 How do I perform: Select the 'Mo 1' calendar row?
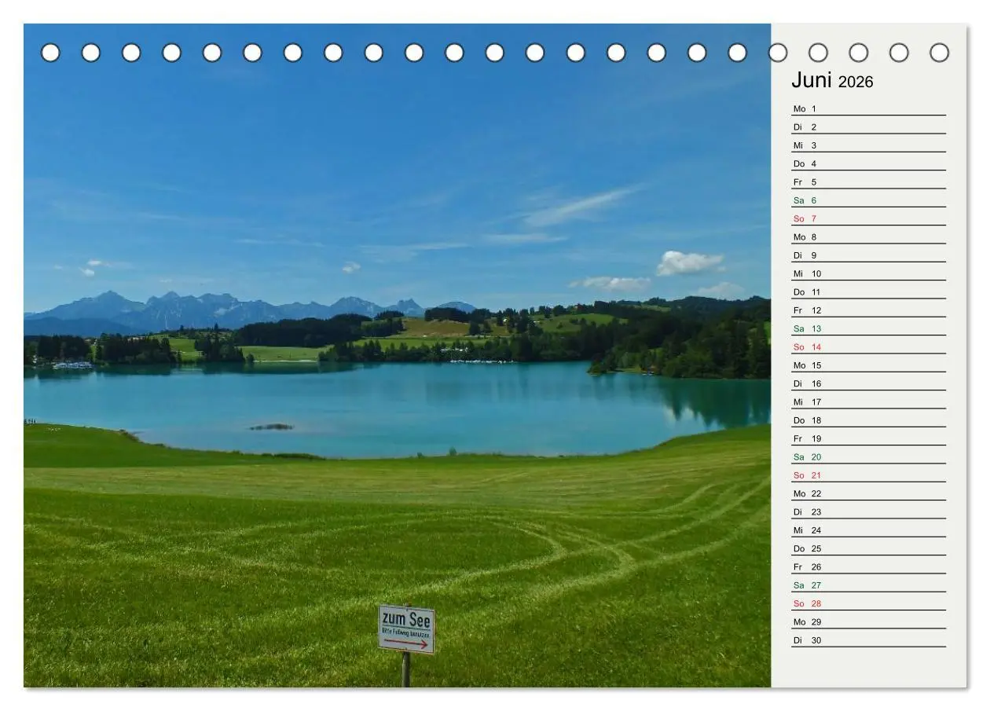click(868, 108)
